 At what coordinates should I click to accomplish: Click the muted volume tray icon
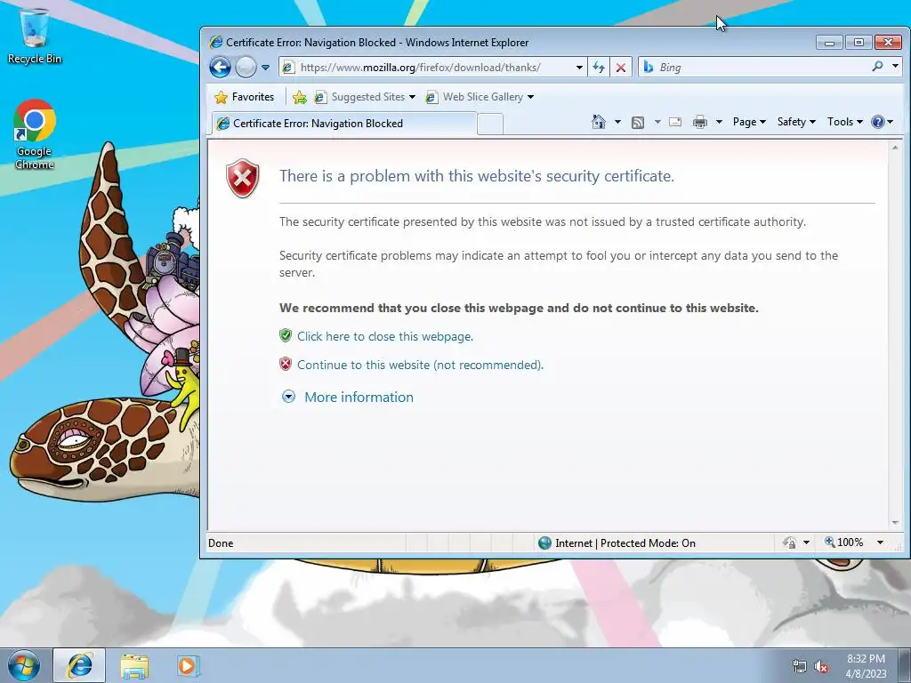(x=821, y=667)
